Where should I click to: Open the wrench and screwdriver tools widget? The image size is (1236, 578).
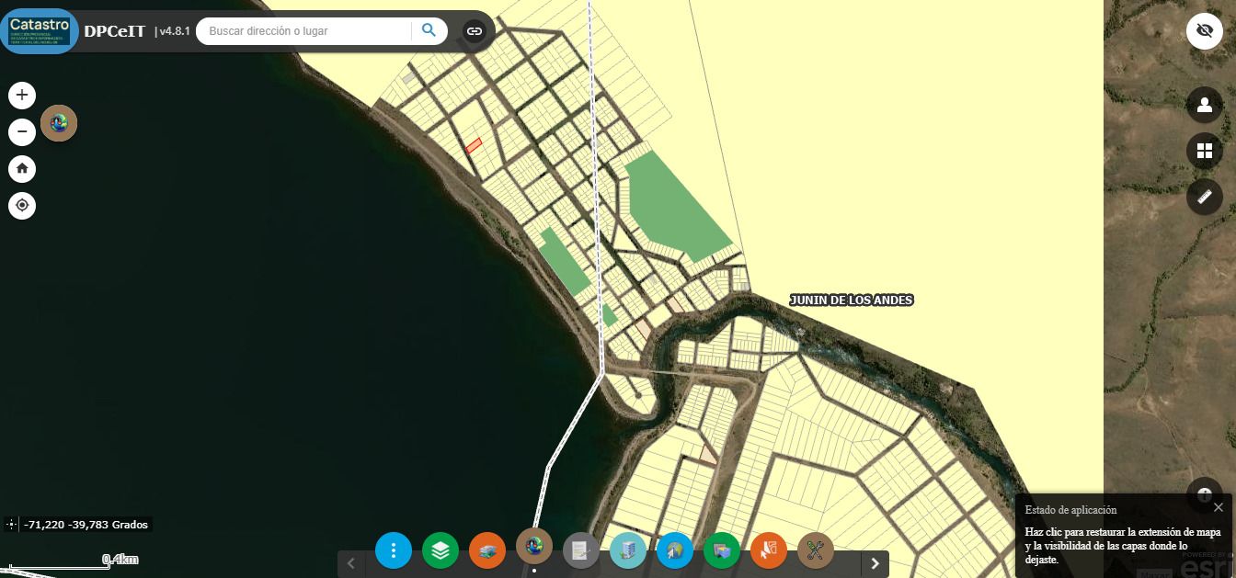(x=816, y=550)
